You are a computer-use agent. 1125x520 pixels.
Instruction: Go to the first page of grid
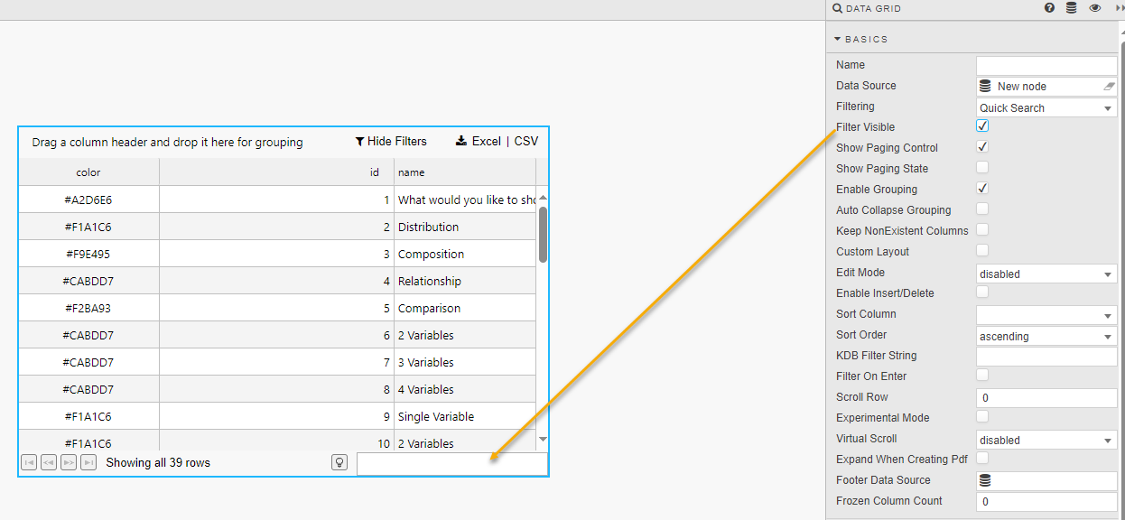29,463
